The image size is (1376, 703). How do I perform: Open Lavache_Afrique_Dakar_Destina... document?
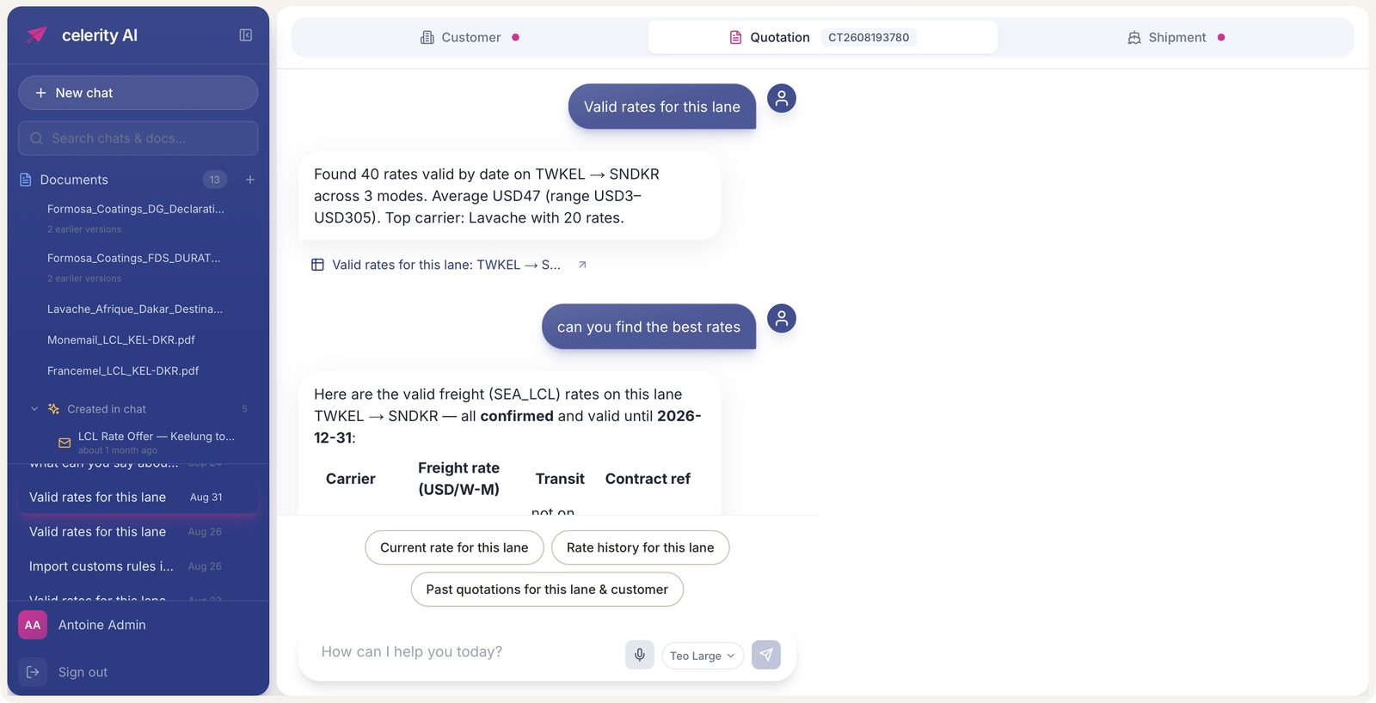click(135, 309)
